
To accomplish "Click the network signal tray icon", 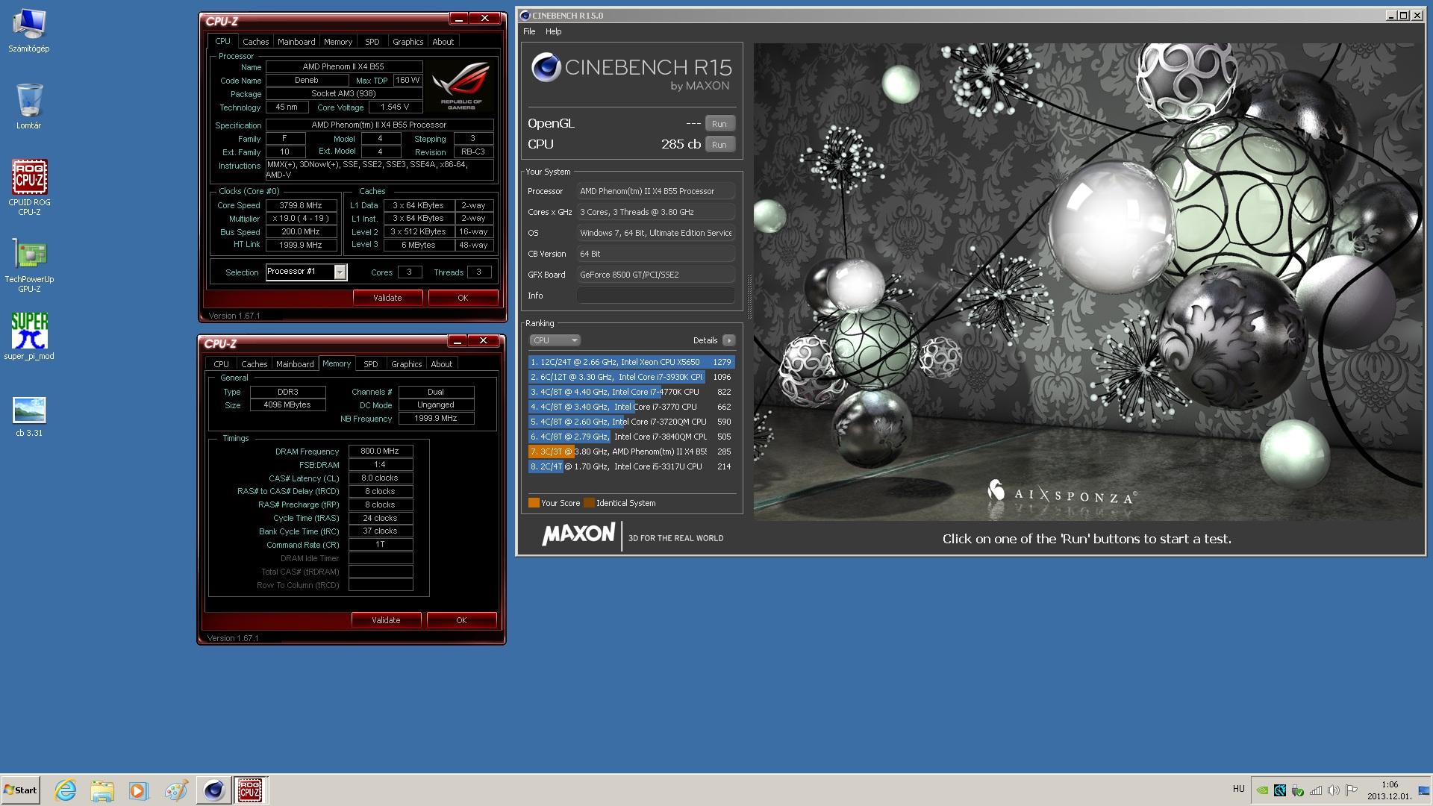I will tap(1316, 790).
